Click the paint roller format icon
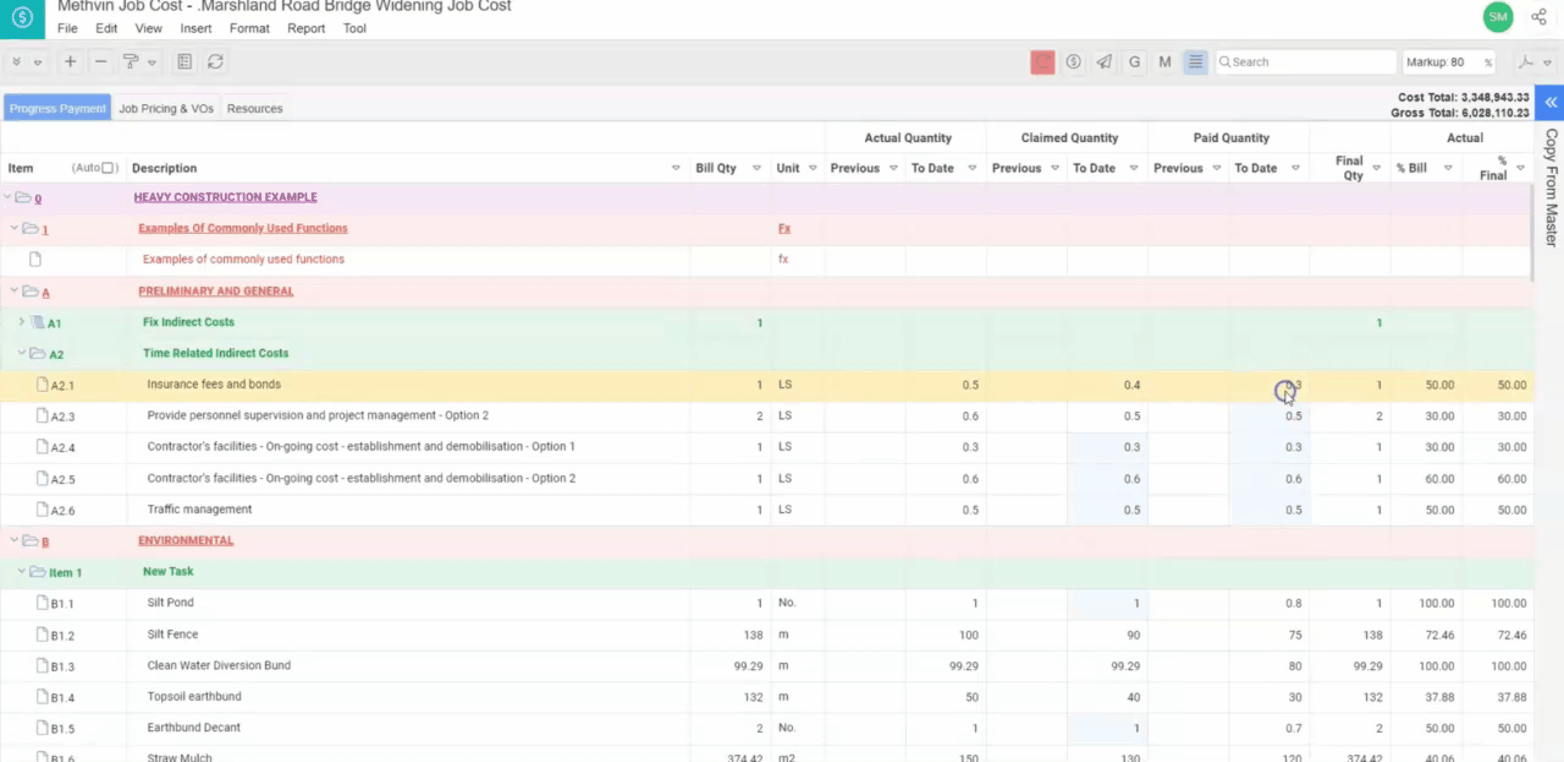 click(131, 62)
